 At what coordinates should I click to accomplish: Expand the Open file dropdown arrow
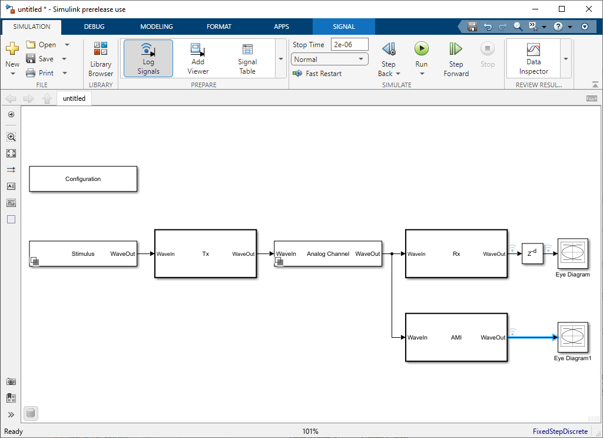tap(67, 45)
